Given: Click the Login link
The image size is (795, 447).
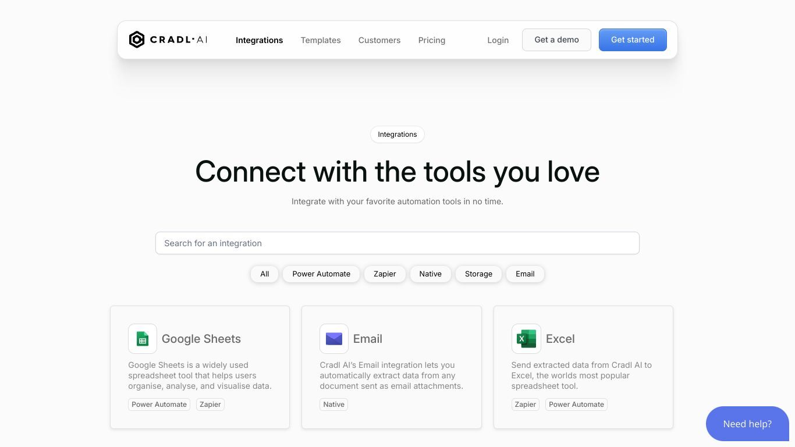Looking at the screenshot, I should tap(498, 40).
